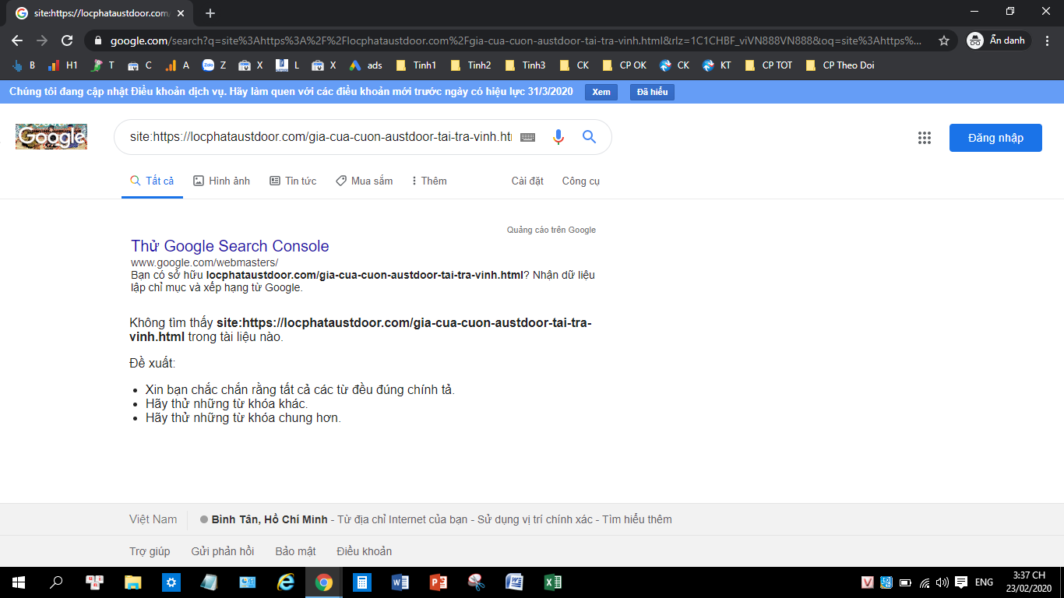Image resolution: width=1064 pixels, height=598 pixels.
Task: Open Windows Start menu
Action: (x=18, y=582)
